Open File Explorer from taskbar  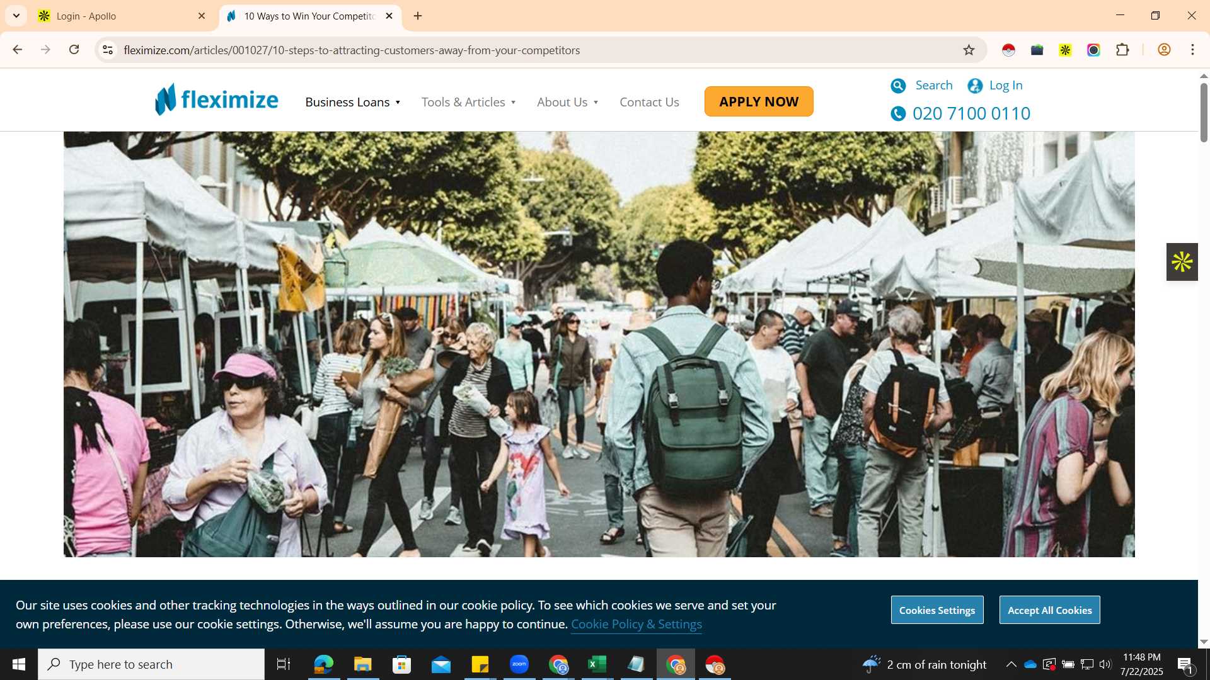[x=362, y=664]
